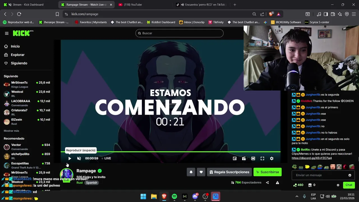Open browser zoom control
Image resolution: width=359 pixels, height=202 pixels.
254,14
